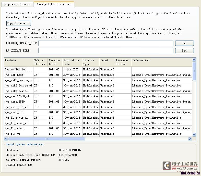Click the Information column header
The width and height of the screenshot is (201, 176).
pos(161,62)
